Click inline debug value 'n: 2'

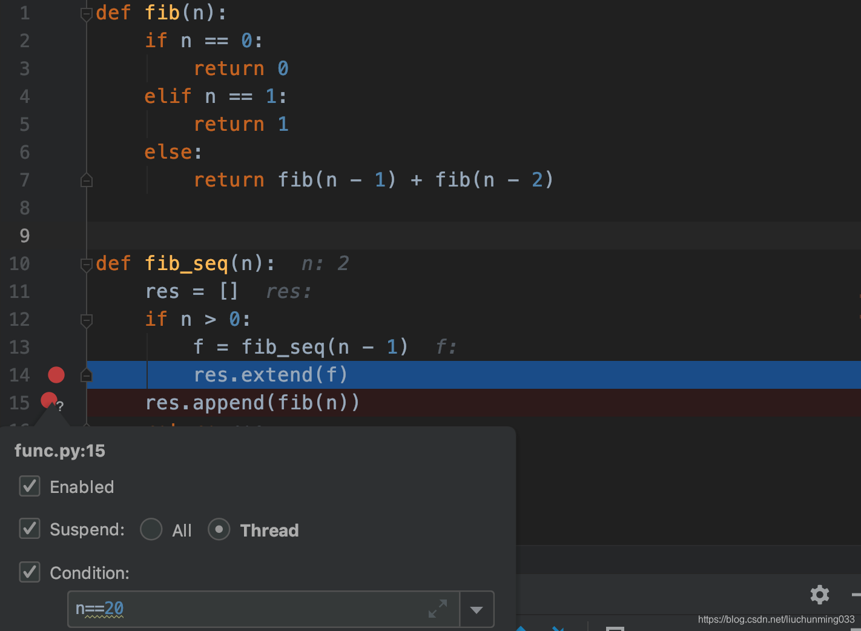pos(325,263)
